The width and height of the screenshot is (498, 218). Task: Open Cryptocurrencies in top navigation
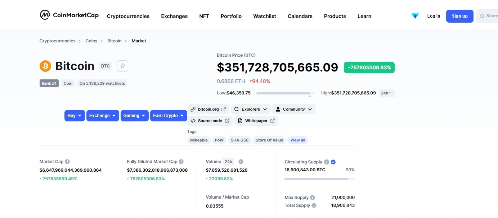[x=128, y=16]
